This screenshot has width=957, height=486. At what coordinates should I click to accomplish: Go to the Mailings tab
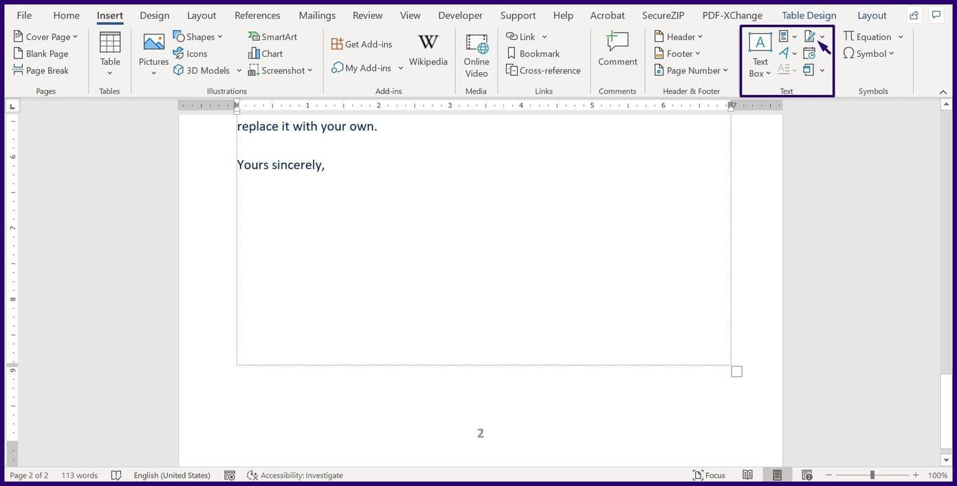pos(317,15)
